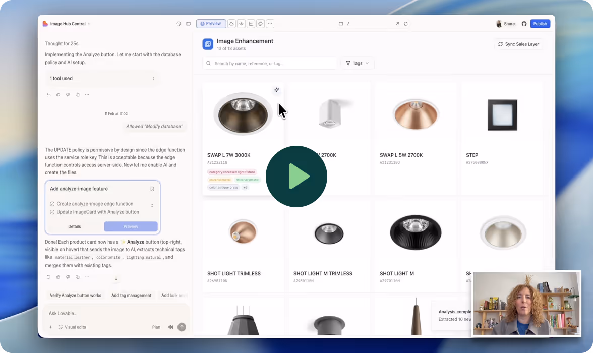Add attachment with plus icon

[50, 327]
